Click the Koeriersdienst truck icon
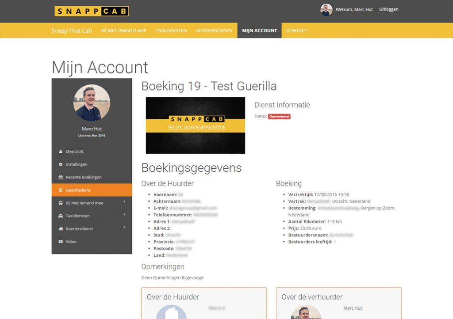Image resolution: width=453 pixels, height=319 pixels. pos(61,229)
